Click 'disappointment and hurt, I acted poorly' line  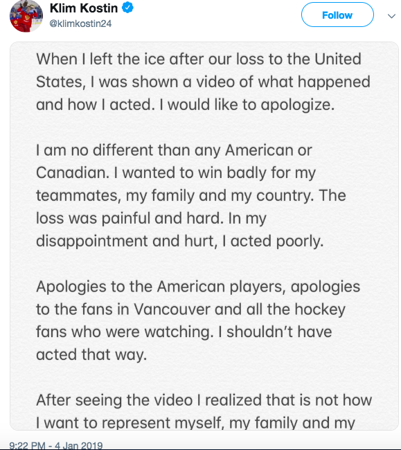click(x=179, y=241)
